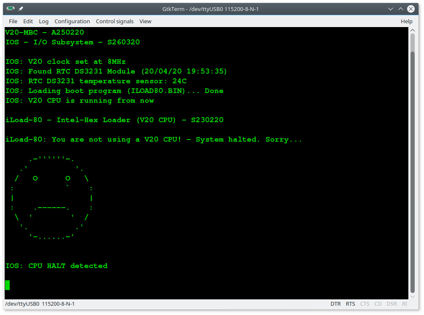424x315 pixels.
Task: Open the Log menu
Action: (44, 22)
